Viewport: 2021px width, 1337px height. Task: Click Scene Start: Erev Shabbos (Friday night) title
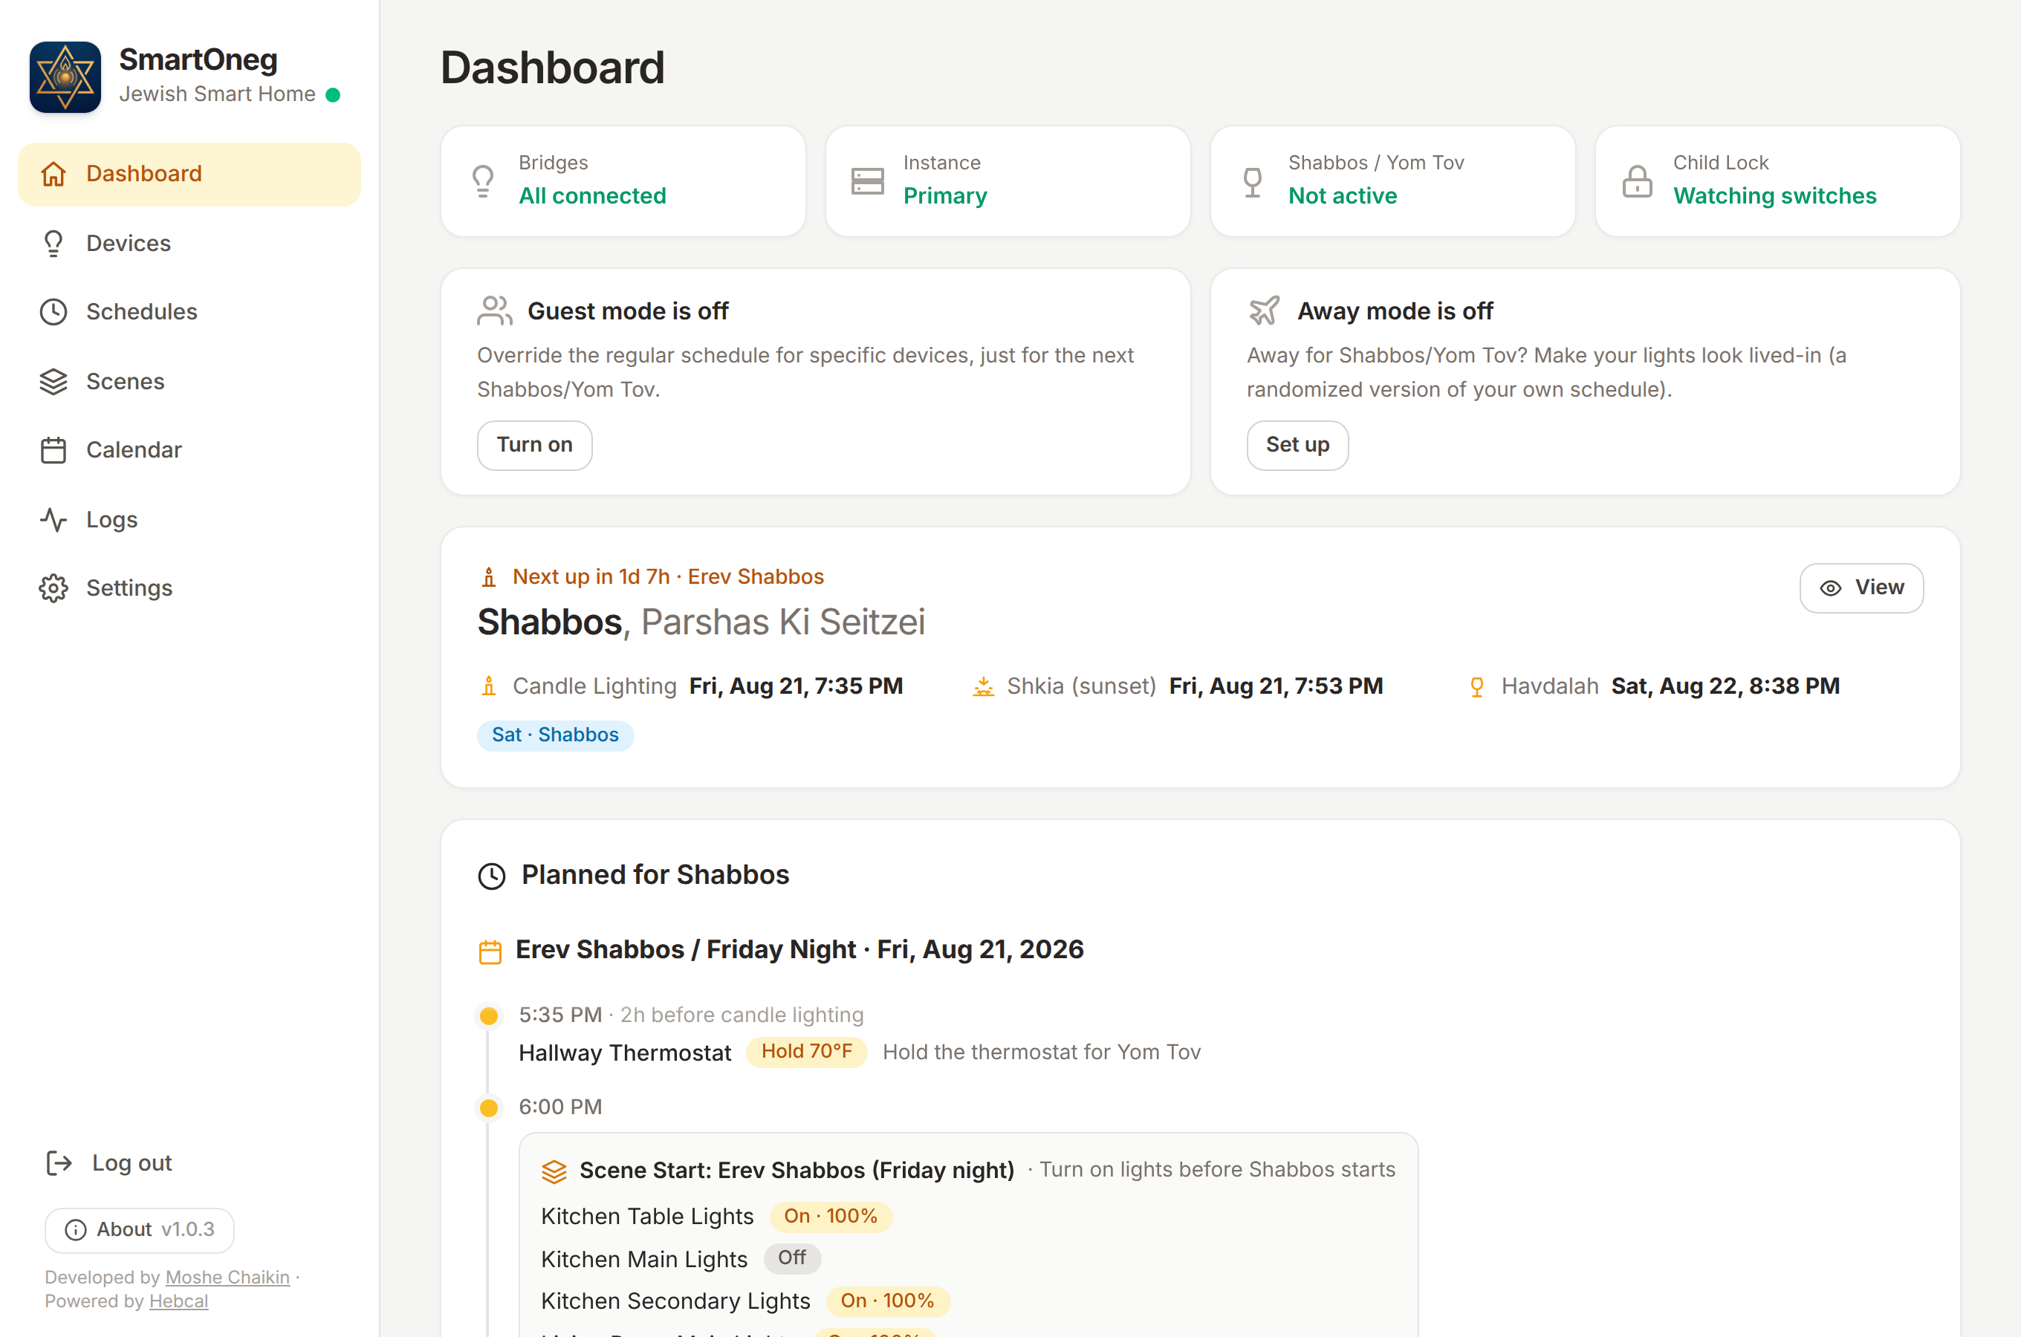click(x=797, y=1171)
